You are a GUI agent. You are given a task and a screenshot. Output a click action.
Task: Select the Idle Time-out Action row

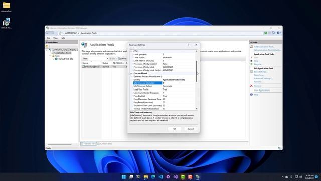(x=164, y=86)
